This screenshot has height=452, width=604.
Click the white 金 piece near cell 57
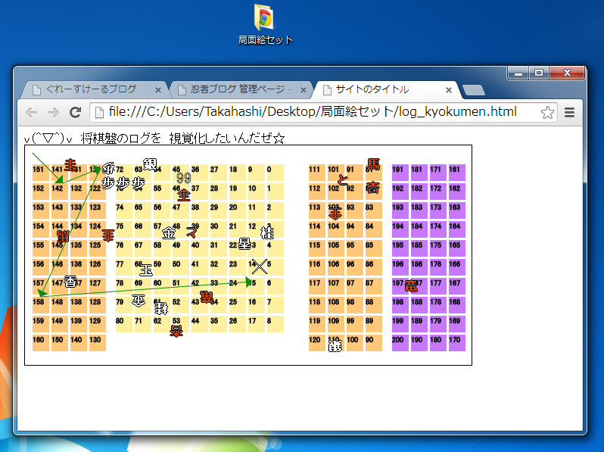169,233
